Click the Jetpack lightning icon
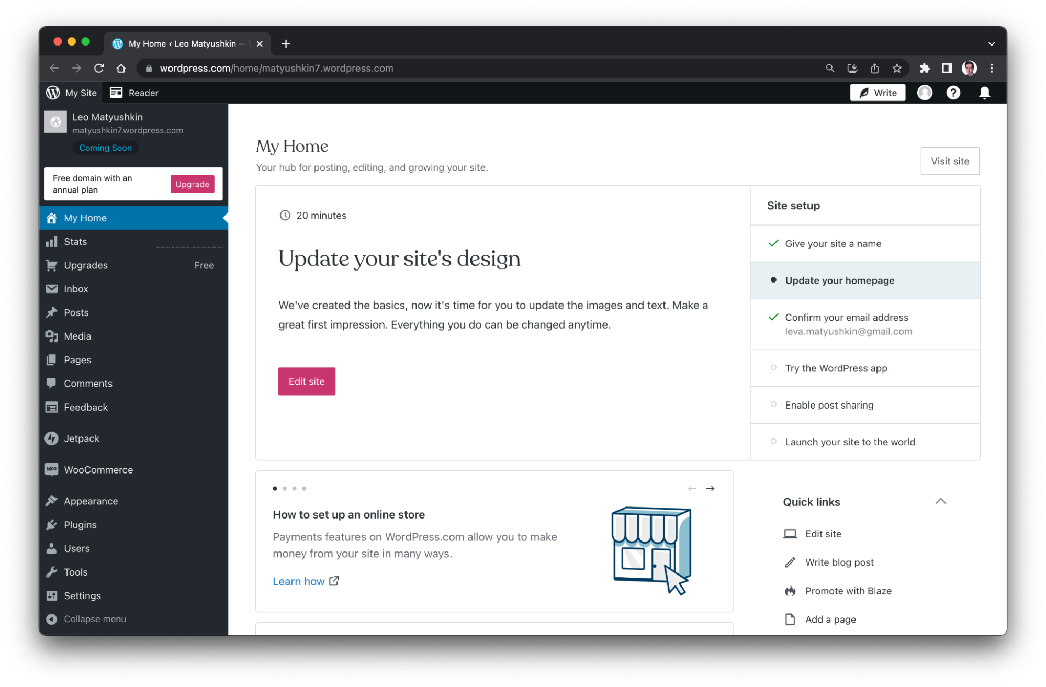 coord(51,438)
